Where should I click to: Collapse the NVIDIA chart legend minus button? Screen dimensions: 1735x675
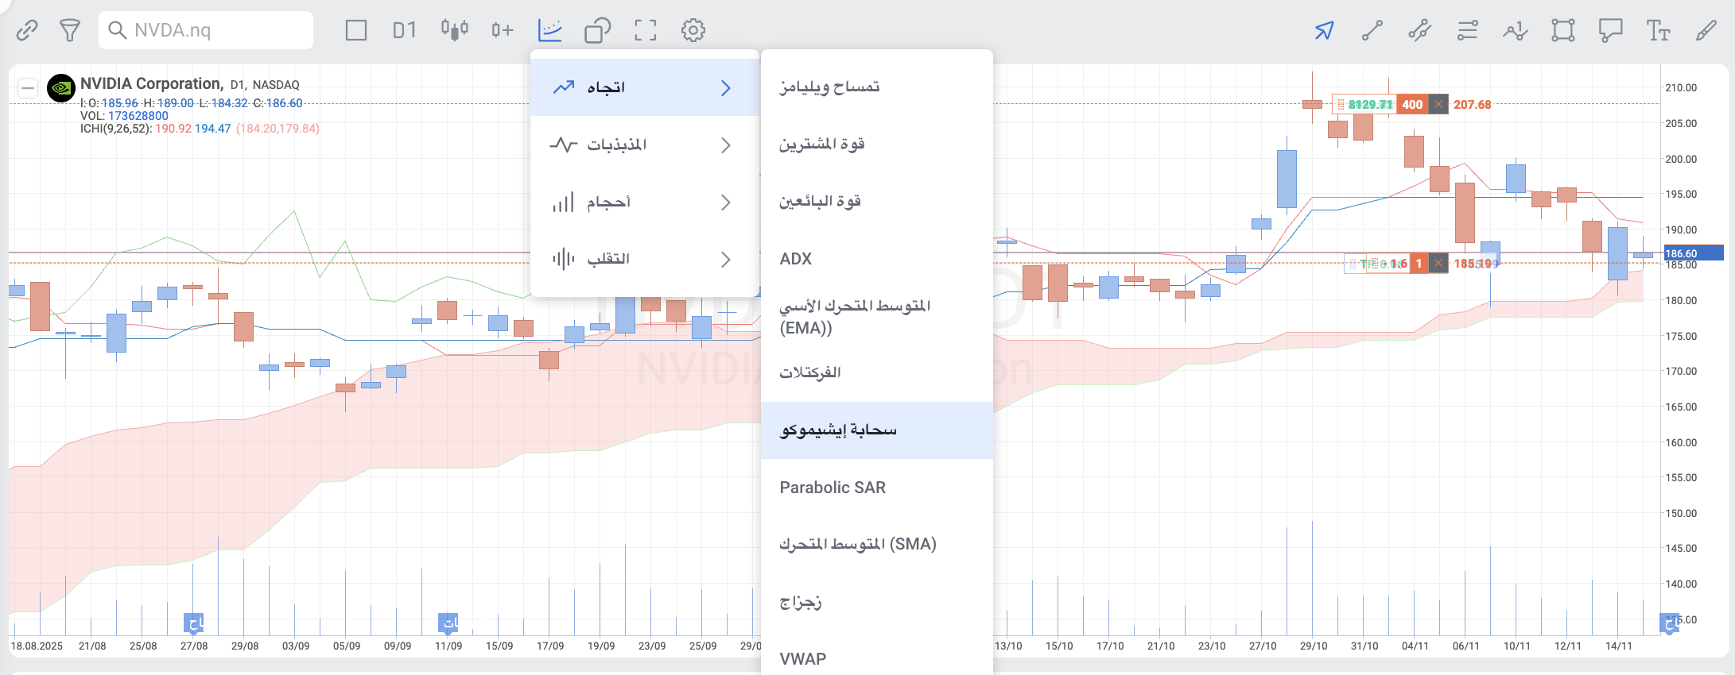point(28,87)
